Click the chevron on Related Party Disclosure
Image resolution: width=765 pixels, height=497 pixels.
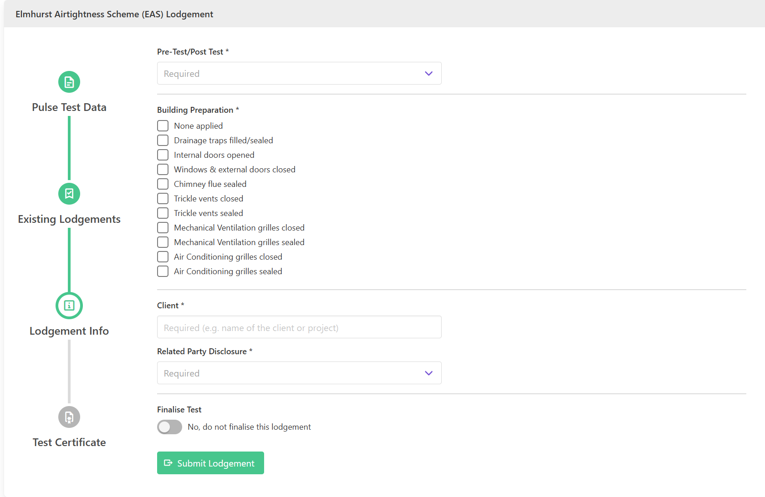tap(428, 373)
